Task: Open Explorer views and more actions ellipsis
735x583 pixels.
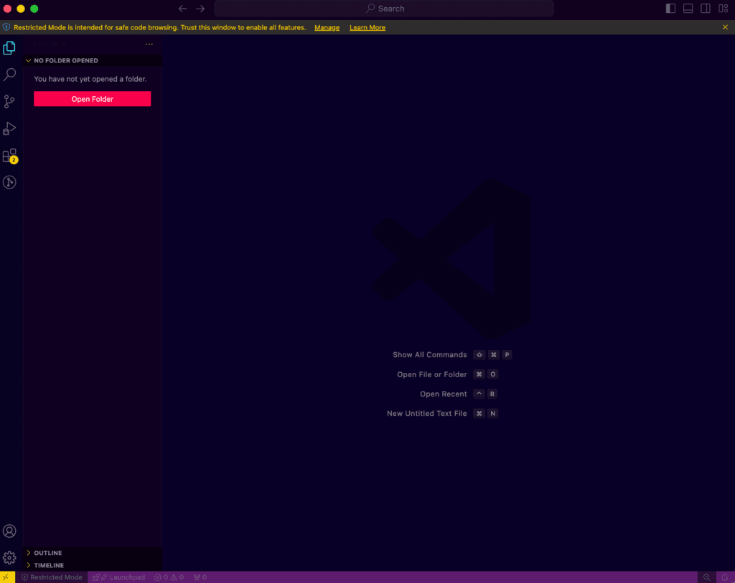Action: coord(149,44)
